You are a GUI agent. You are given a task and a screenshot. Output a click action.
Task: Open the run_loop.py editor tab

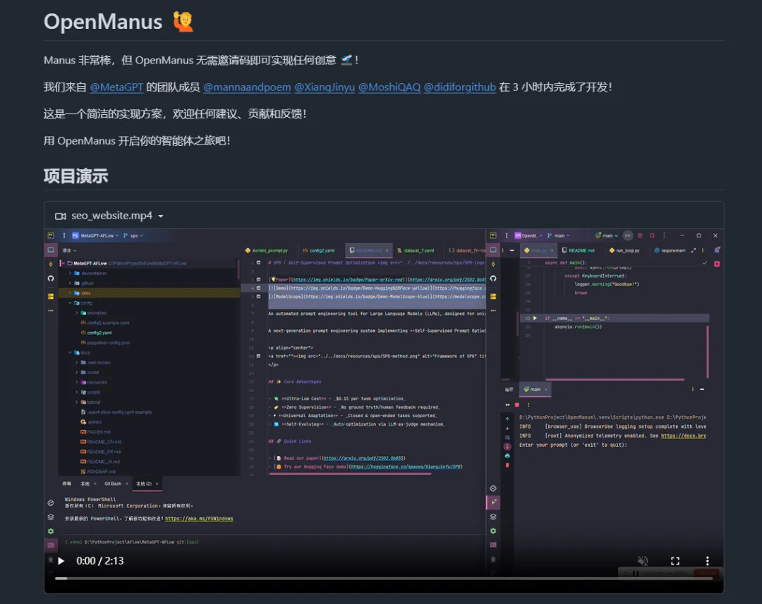click(627, 250)
